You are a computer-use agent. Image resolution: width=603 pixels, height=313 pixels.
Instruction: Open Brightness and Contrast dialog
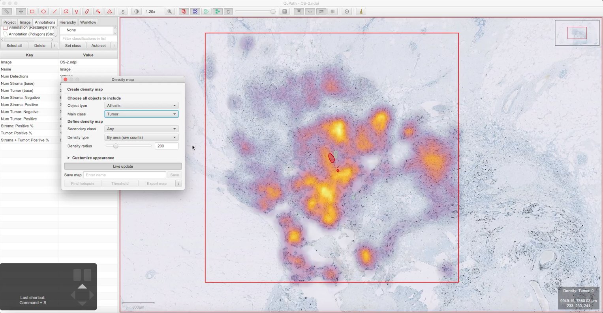pos(137,11)
